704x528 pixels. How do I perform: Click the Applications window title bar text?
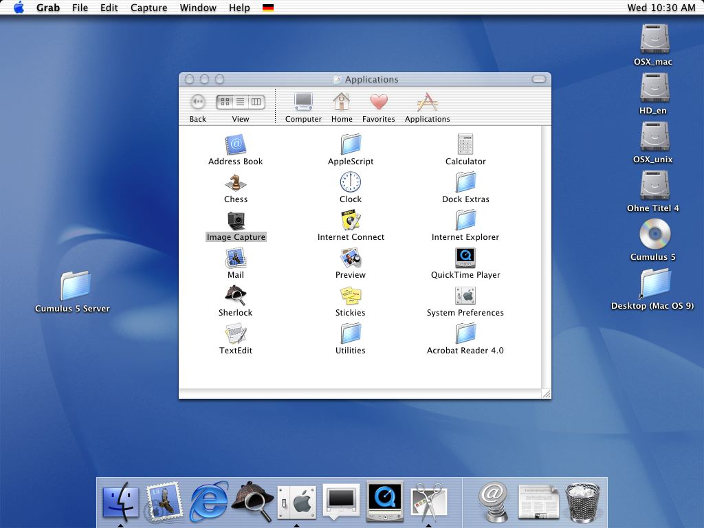point(371,80)
